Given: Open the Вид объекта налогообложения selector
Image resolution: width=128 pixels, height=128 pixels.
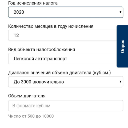Looking at the screenshot, I should click(x=62, y=59).
